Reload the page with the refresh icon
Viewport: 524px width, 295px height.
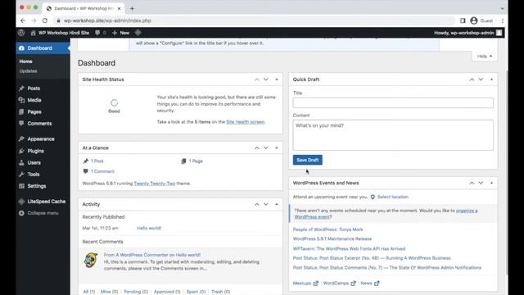click(45, 20)
